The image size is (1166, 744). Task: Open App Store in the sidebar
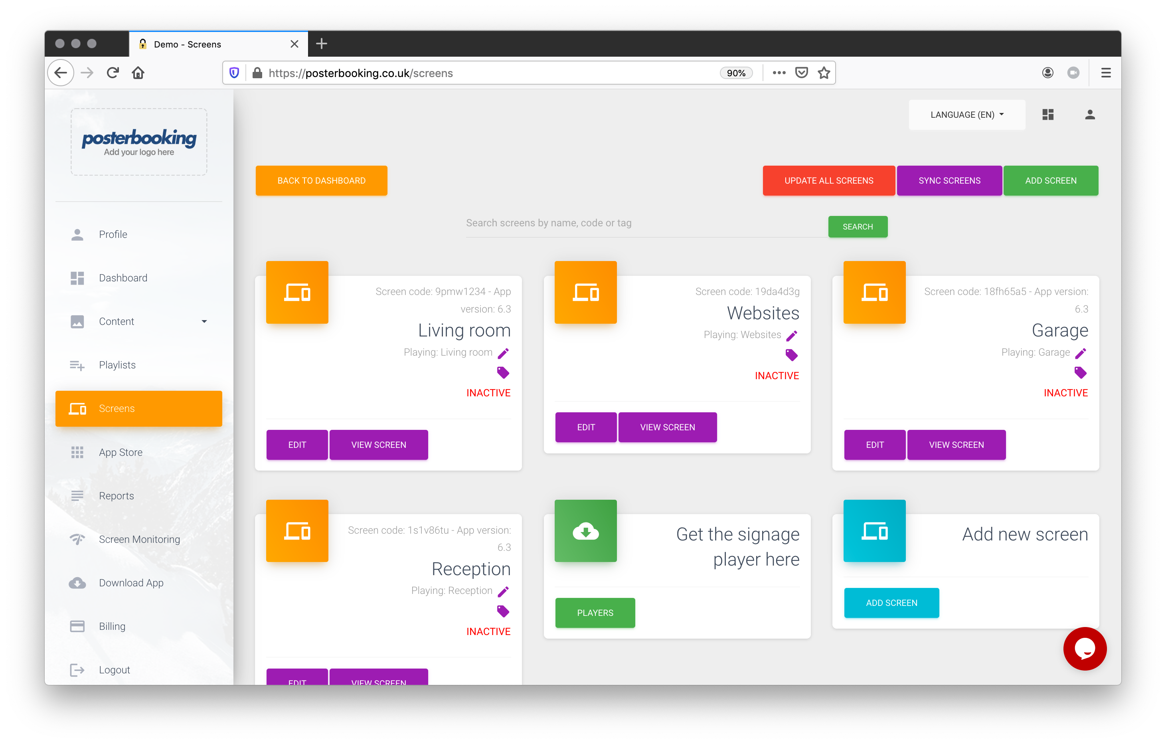(x=139, y=452)
